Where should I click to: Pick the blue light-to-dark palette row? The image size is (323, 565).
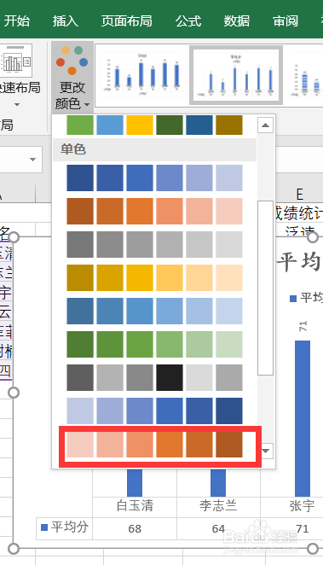[154, 411]
